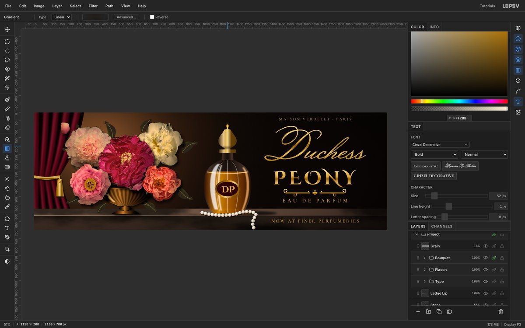This screenshot has width=525, height=328.
Task: Toggle the Layers panel sidebar icon
Action: click(518, 59)
